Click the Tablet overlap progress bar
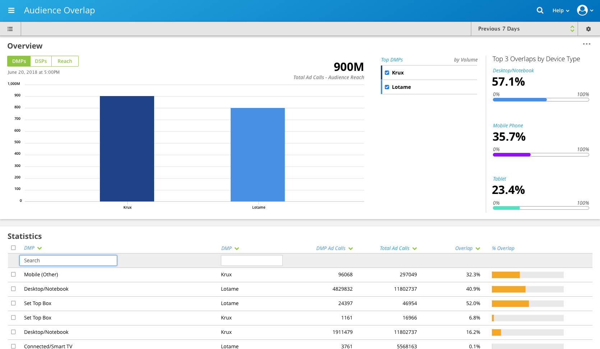600x349 pixels. pyautogui.click(x=541, y=208)
